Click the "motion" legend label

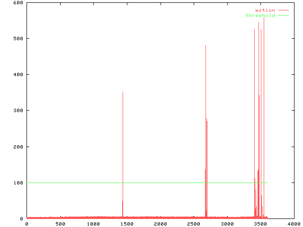pos(265,10)
